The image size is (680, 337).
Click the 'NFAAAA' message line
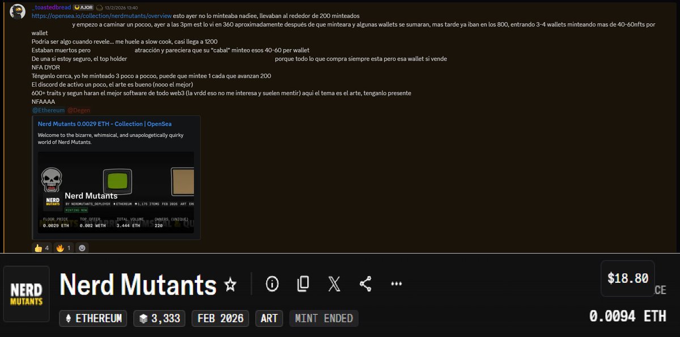43,102
